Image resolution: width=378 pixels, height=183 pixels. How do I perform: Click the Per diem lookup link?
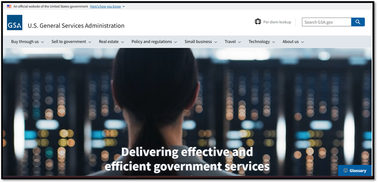(277, 22)
